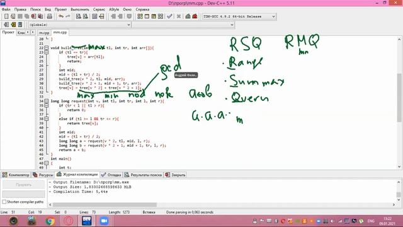
Task: Collapse the if block fold at line 35
Action: [47, 105]
